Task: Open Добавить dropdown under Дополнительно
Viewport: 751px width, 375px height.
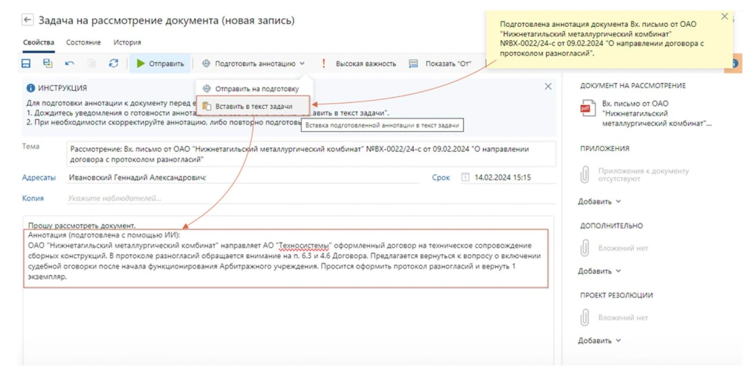Action: pos(599,271)
